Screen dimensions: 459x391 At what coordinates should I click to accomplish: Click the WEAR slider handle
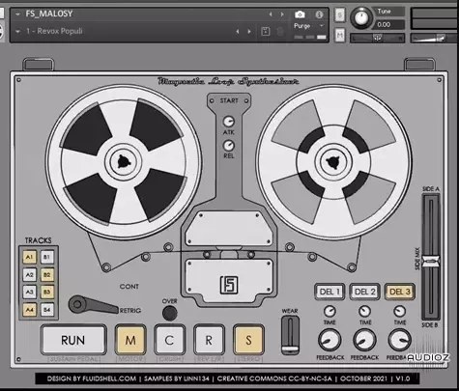coord(291,349)
